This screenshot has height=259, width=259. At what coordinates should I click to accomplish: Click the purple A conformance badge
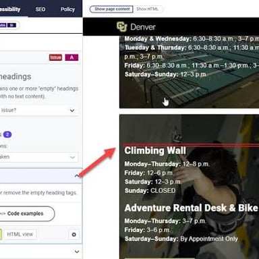click(71, 57)
